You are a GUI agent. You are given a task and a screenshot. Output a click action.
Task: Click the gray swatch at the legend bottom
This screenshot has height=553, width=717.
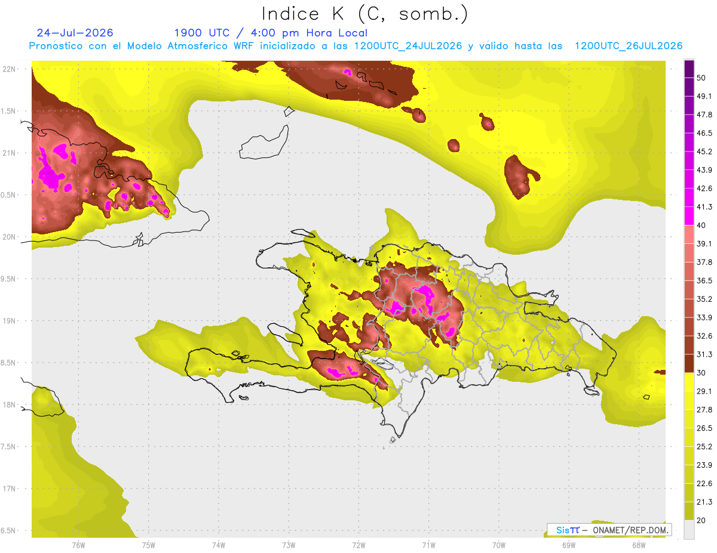pyautogui.click(x=689, y=529)
